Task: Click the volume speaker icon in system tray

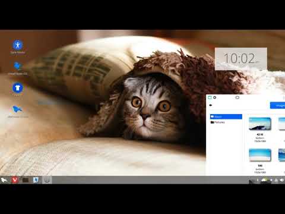Action: click(x=282, y=180)
